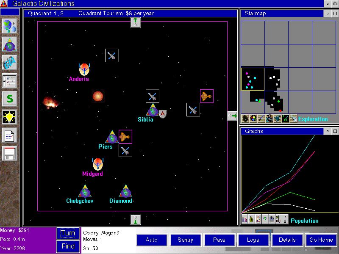This screenshot has width=339, height=254.
Task: Open the lightbulb research icon
Action: point(9,117)
